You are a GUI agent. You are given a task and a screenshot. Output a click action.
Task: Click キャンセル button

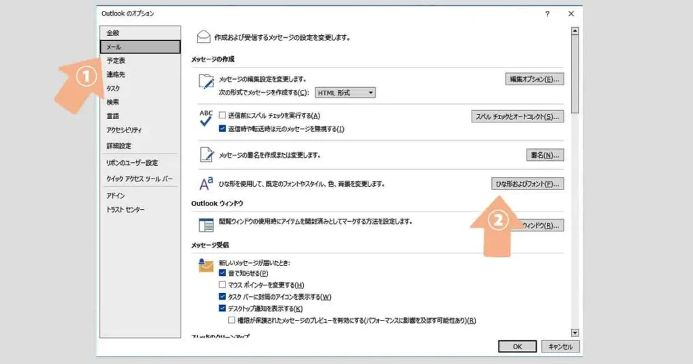click(560, 347)
